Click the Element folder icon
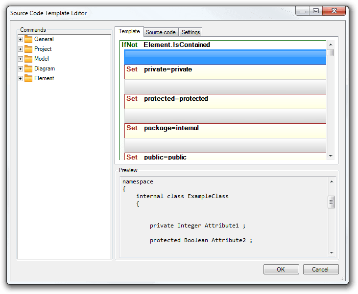358x294 pixels. click(x=28, y=78)
